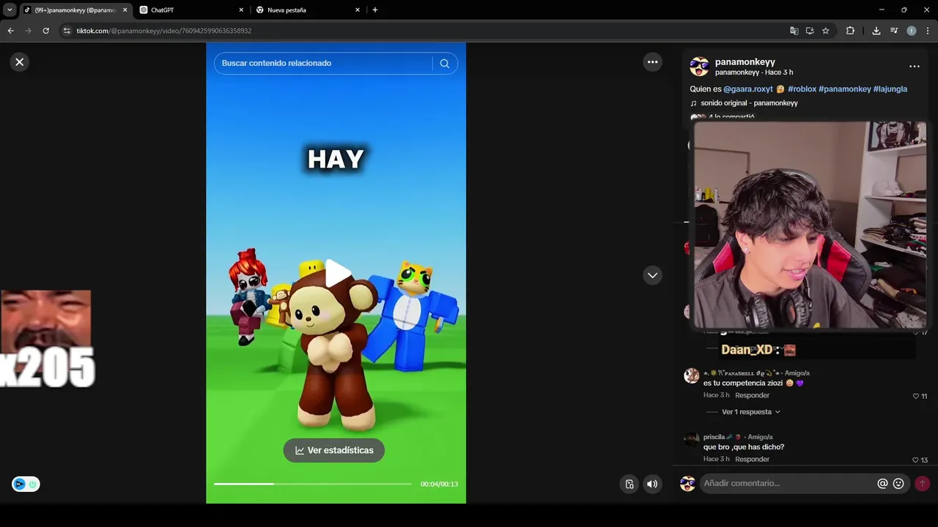Install app icon in address bar
This screenshot has width=938, height=527.
pyautogui.click(x=810, y=31)
